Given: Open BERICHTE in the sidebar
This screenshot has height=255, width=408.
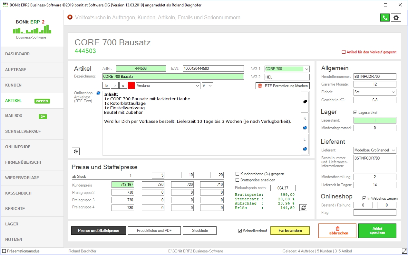Looking at the screenshot, I should 32,209.
